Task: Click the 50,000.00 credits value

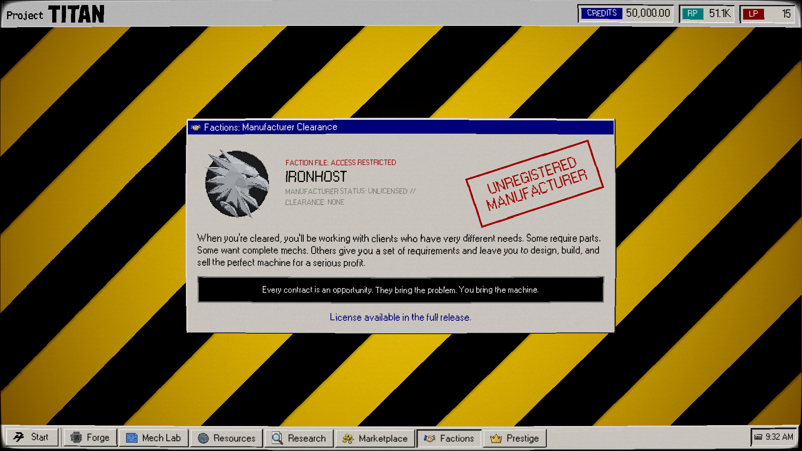Action: pyautogui.click(x=648, y=13)
